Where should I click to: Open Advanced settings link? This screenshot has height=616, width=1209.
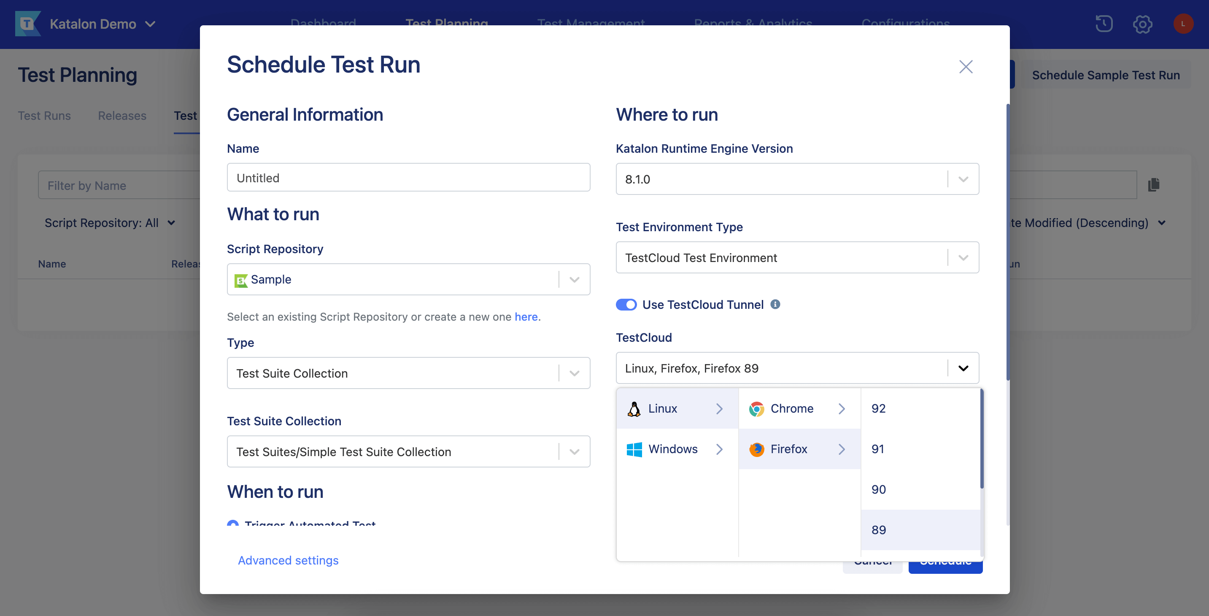tap(288, 560)
